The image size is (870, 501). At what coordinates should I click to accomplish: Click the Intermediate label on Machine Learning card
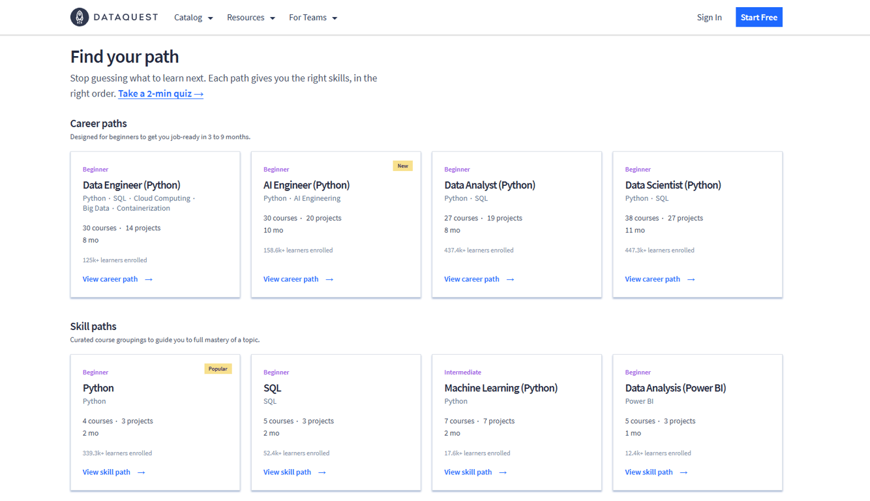[x=462, y=372]
